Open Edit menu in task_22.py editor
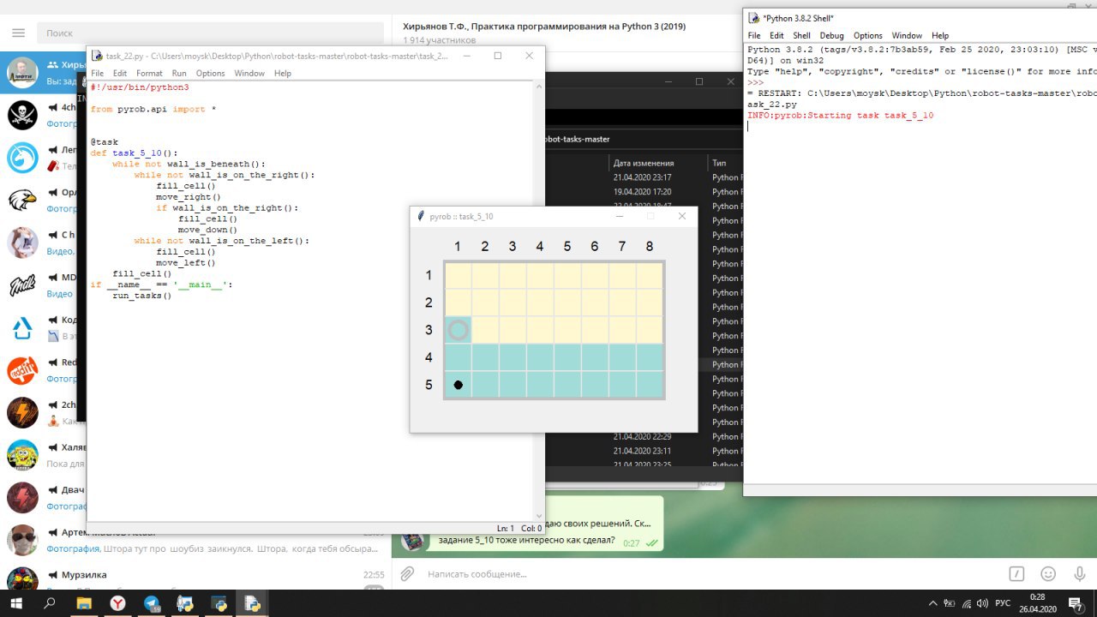This screenshot has height=617, width=1097. pyautogui.click(x=120, y=74)
